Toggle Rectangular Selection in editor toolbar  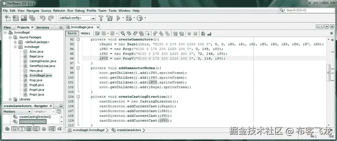point(147,33)
